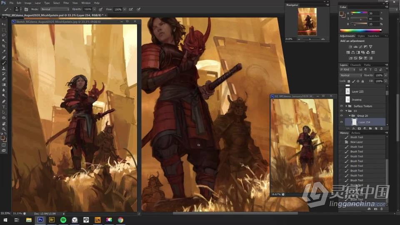
Task: Open layer blend mode dropdown
Action: tap(351, 76)
